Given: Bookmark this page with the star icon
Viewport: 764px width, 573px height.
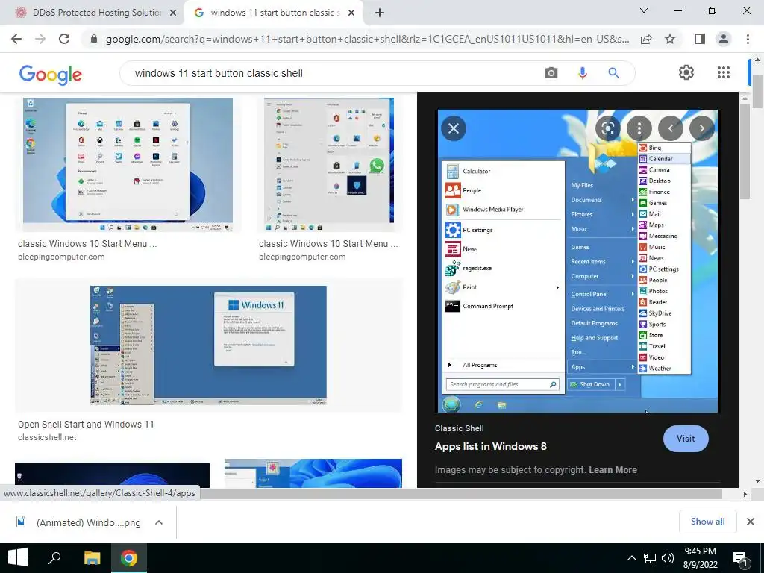Looking at the screenshot, I should 670,39.
